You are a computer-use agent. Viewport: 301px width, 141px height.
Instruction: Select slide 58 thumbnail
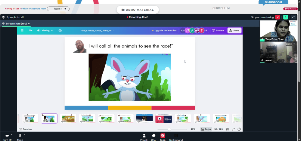87,119
